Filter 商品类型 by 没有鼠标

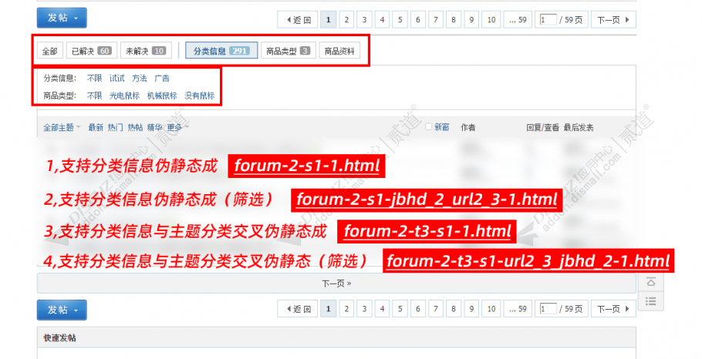(x=200, y=96)
